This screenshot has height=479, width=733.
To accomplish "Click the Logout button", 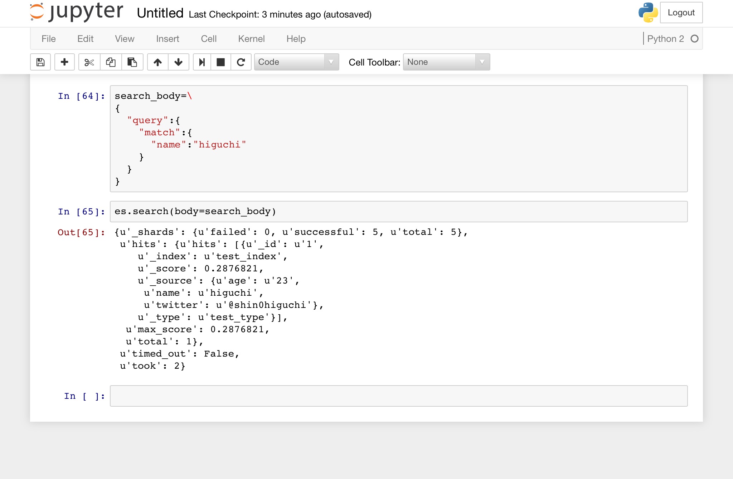I will point(681,13).
